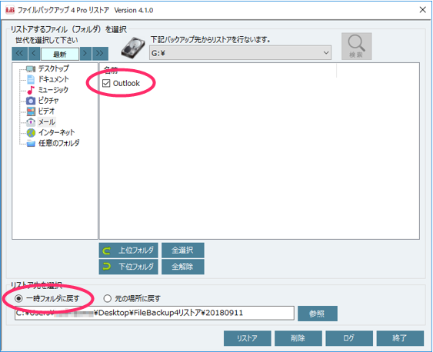This screenshot has height=352, width=433.
Task: Select the Music note icon
Action: coord(30,90)
